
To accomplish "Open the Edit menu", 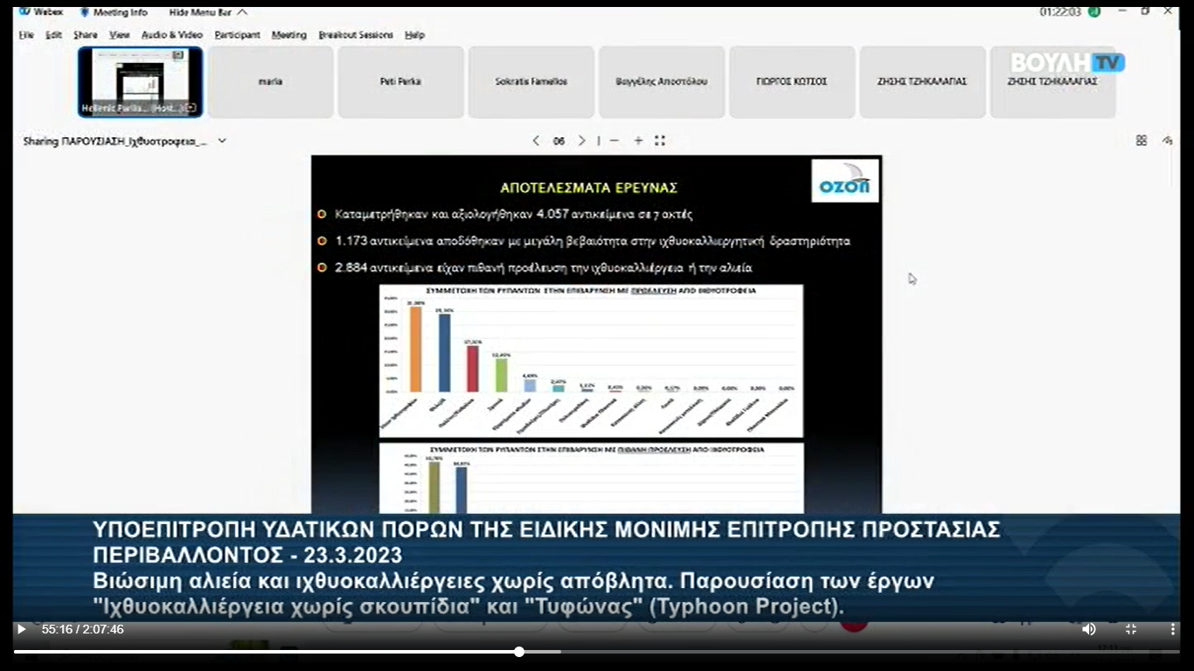I will point(54,35).
